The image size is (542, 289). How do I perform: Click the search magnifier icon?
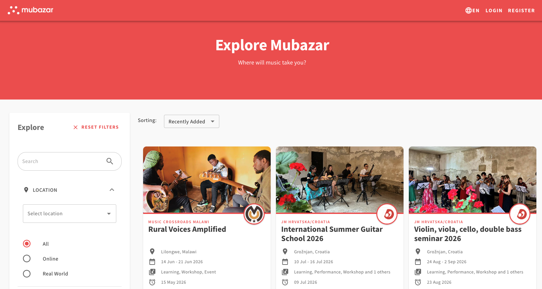point(110,161)
